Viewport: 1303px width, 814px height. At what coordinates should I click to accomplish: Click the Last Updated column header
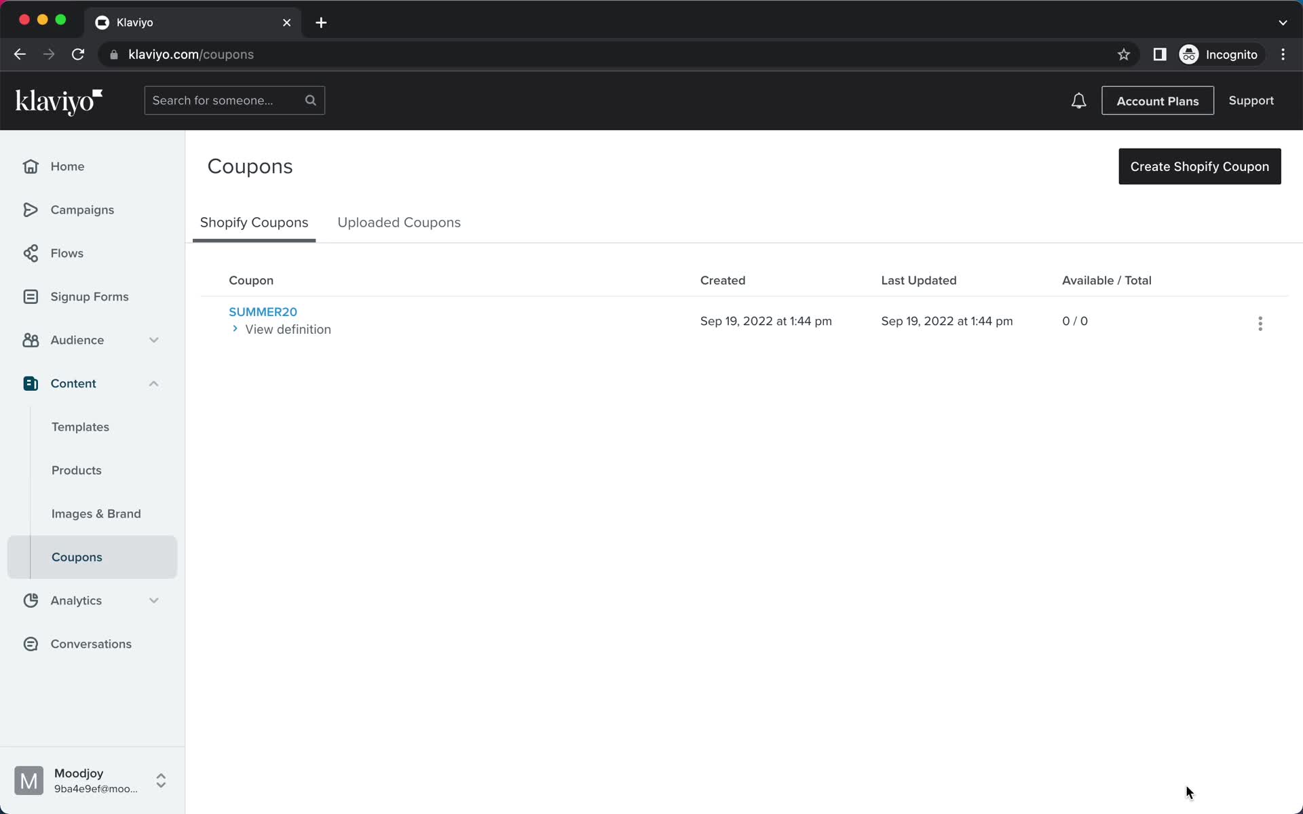919,280
